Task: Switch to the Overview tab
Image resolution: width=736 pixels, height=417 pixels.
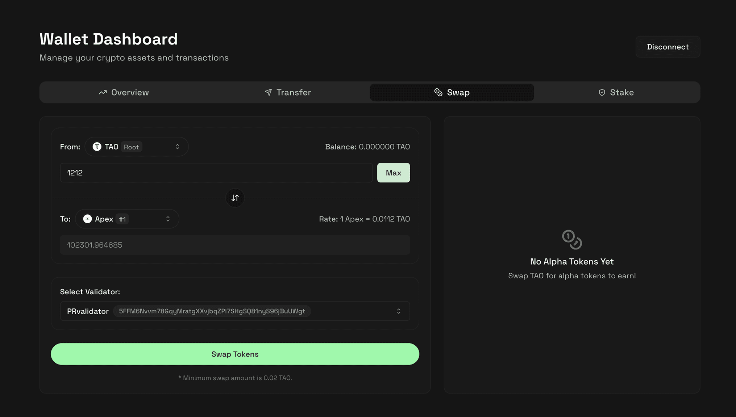Action: pyautogui.click(x=124, y=92)
